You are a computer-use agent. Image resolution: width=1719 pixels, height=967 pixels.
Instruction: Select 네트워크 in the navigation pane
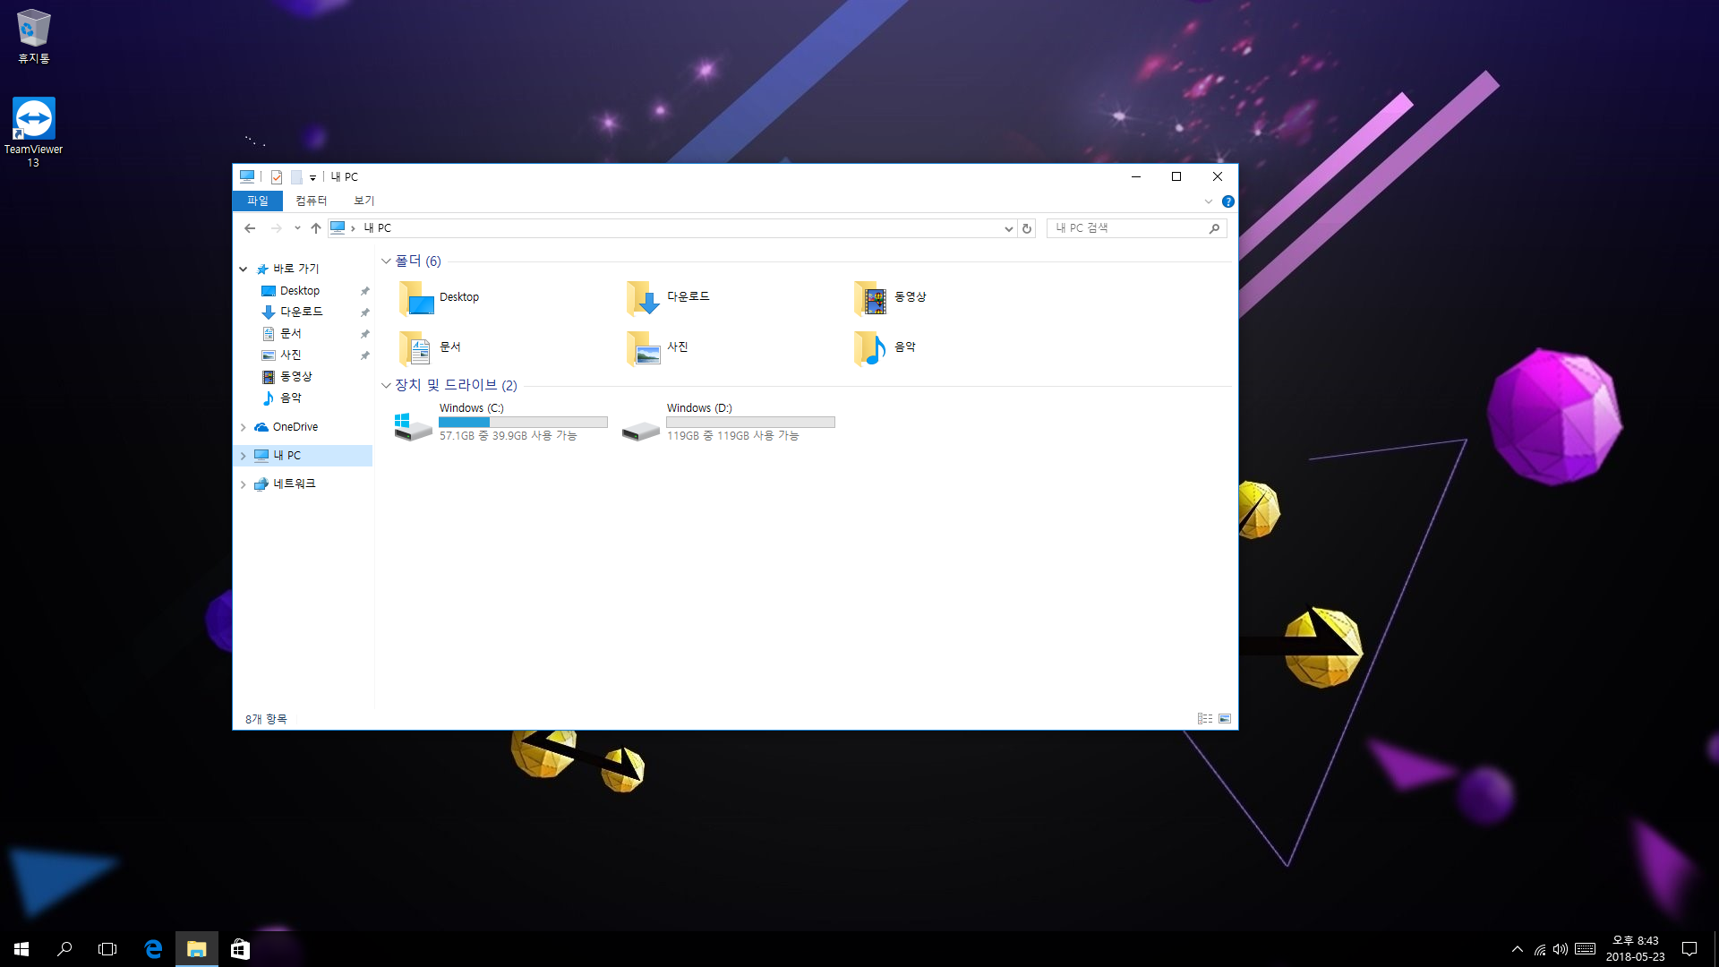coord(294,483)
